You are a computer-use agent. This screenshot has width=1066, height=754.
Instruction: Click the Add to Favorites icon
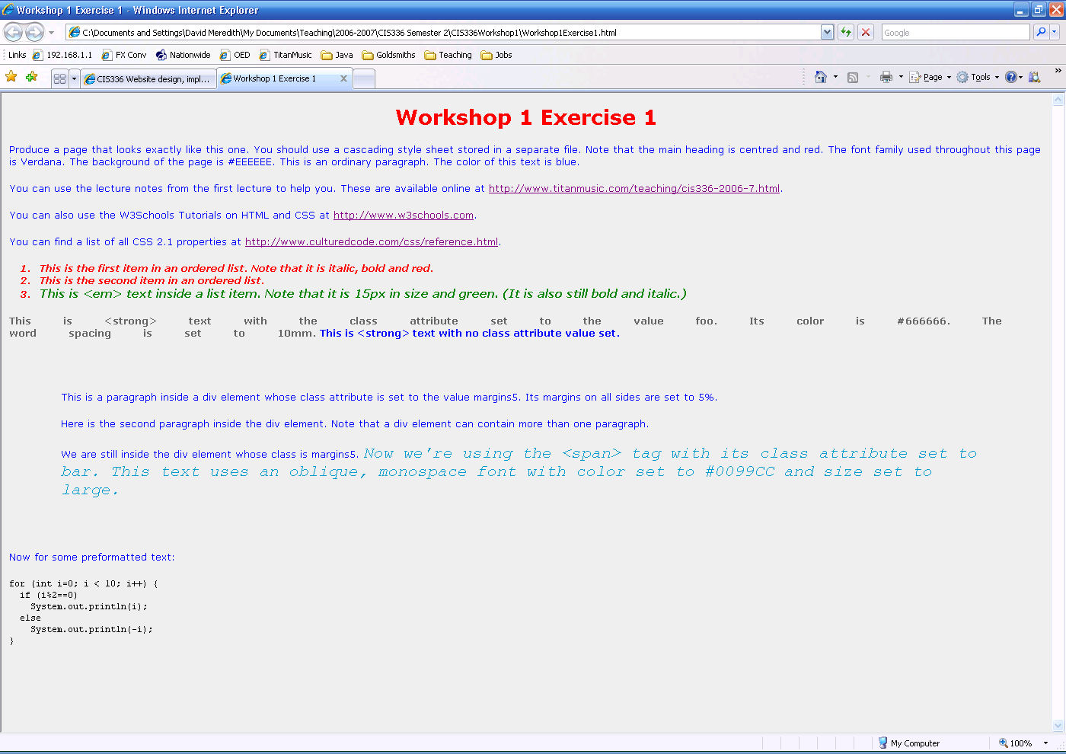pyautogui.click(x=31, y=77)
